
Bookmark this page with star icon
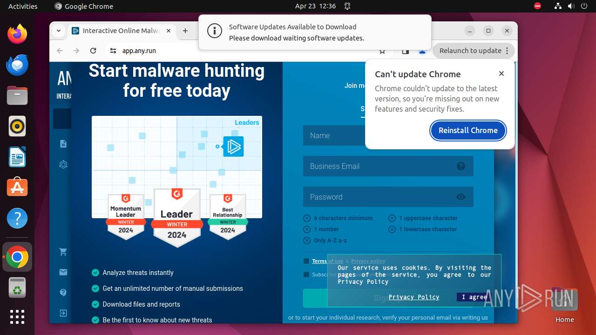click(382, 51)
